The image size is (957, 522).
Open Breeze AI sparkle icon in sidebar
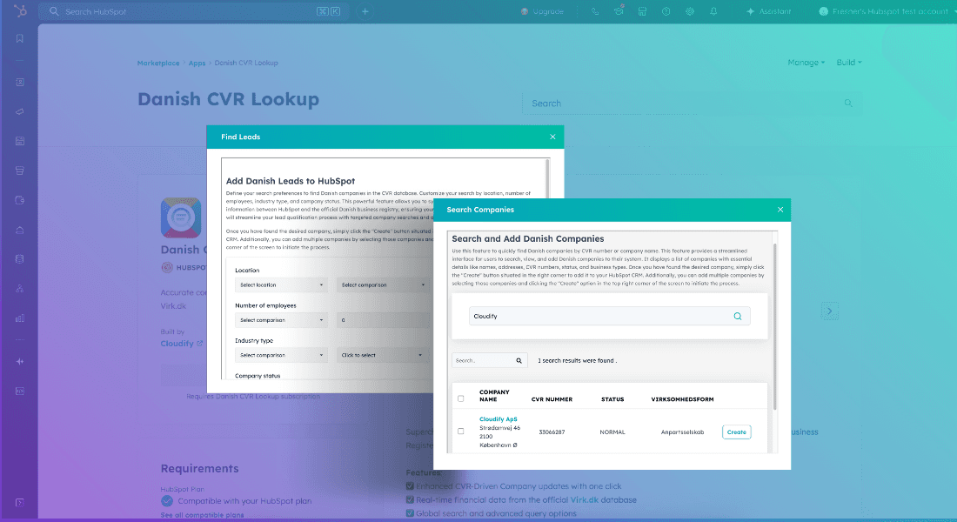point(19,361)
